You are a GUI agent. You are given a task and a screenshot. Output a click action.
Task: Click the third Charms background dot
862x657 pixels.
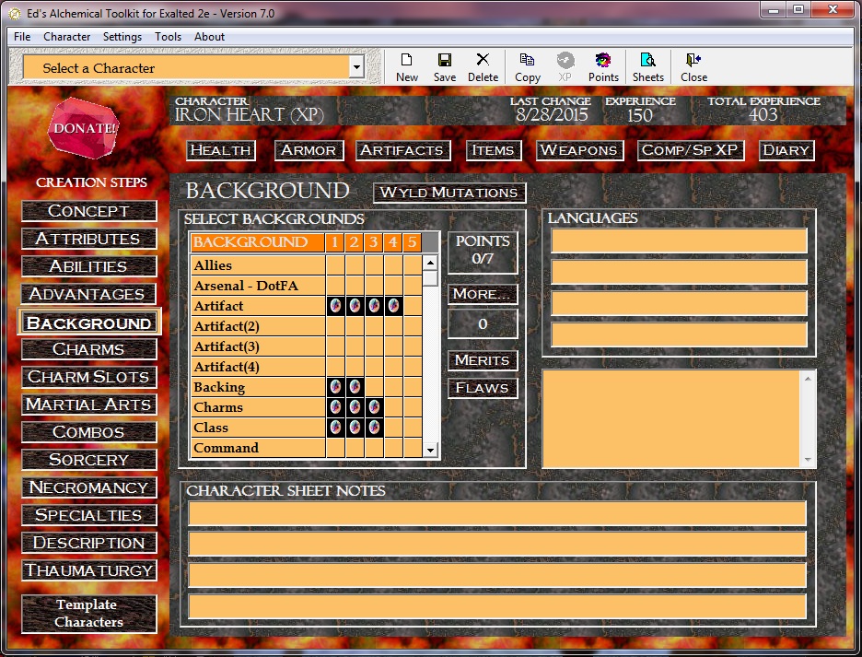374,407
